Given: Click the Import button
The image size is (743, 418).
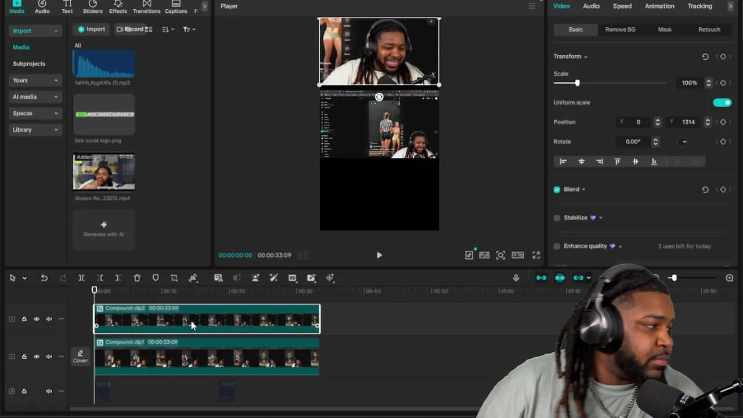Looking at the screenshot, I should click(92, 29).
